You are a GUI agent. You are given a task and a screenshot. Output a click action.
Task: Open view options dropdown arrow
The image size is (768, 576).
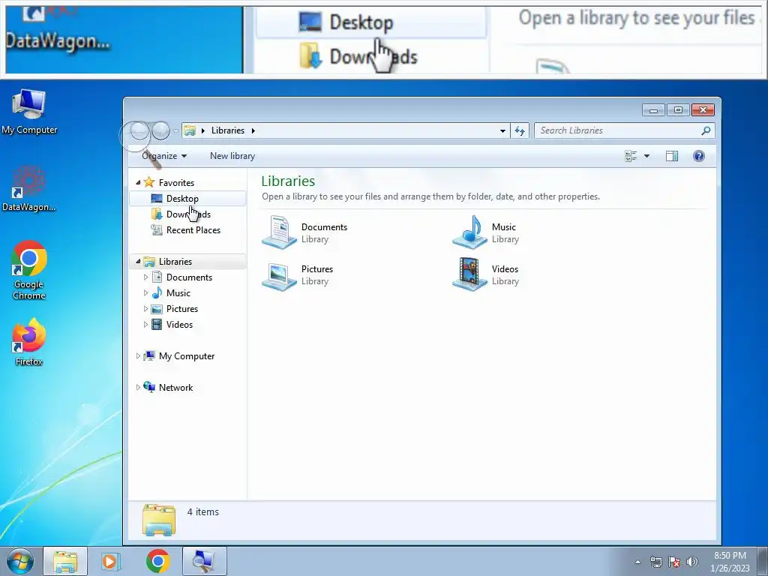[646, 156]
